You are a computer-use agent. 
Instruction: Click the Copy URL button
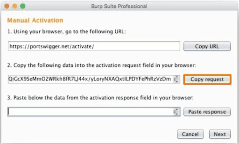pyautogui.click(x=207, y=46)
